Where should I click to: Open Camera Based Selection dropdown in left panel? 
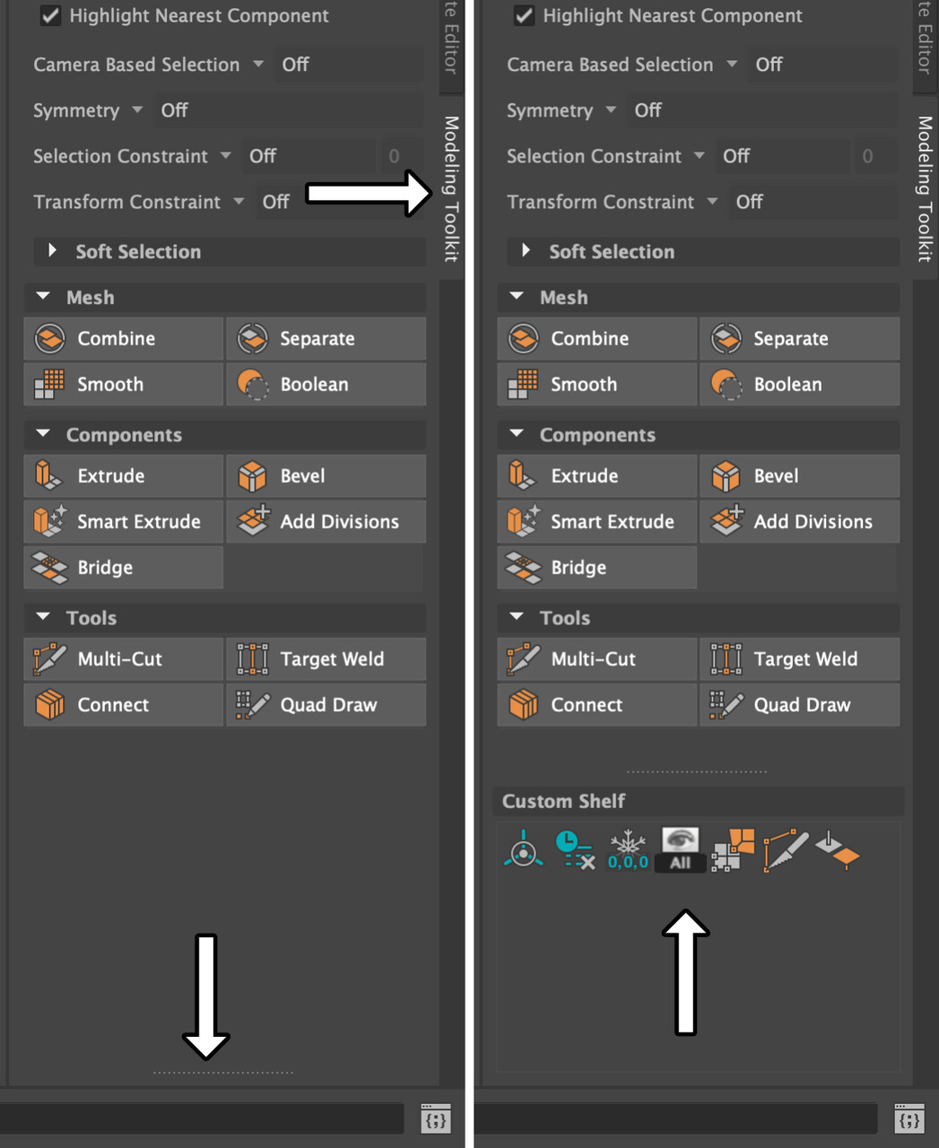(x=258, y=65)
